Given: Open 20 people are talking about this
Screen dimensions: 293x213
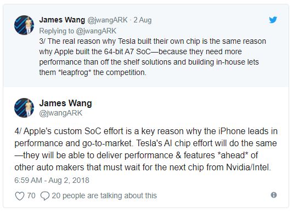Looking at the screenshot, I should tap(104, 196).
